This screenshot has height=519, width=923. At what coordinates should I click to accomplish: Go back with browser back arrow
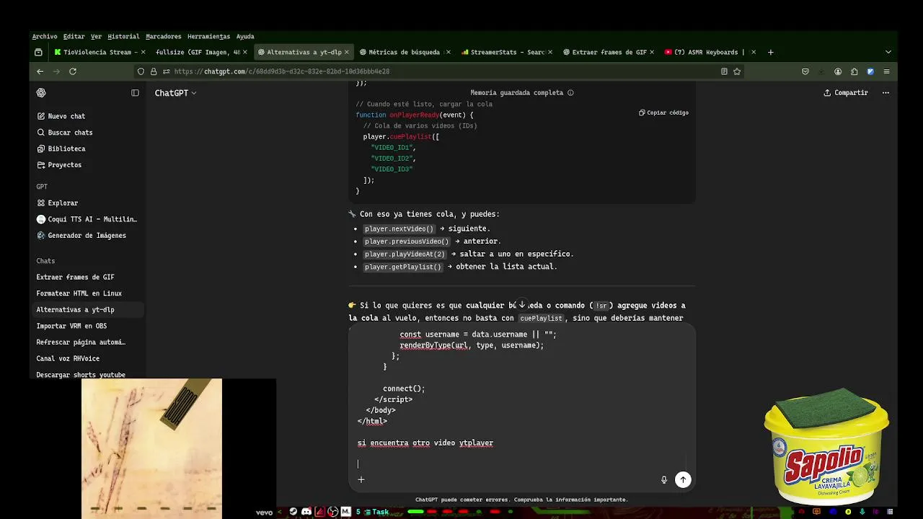(40, 71)
